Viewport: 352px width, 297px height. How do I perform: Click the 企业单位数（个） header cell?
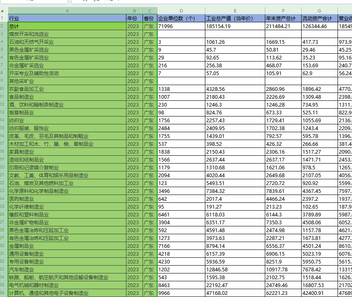point(181,19)
